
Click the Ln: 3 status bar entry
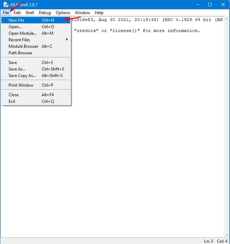click(208, 241)
